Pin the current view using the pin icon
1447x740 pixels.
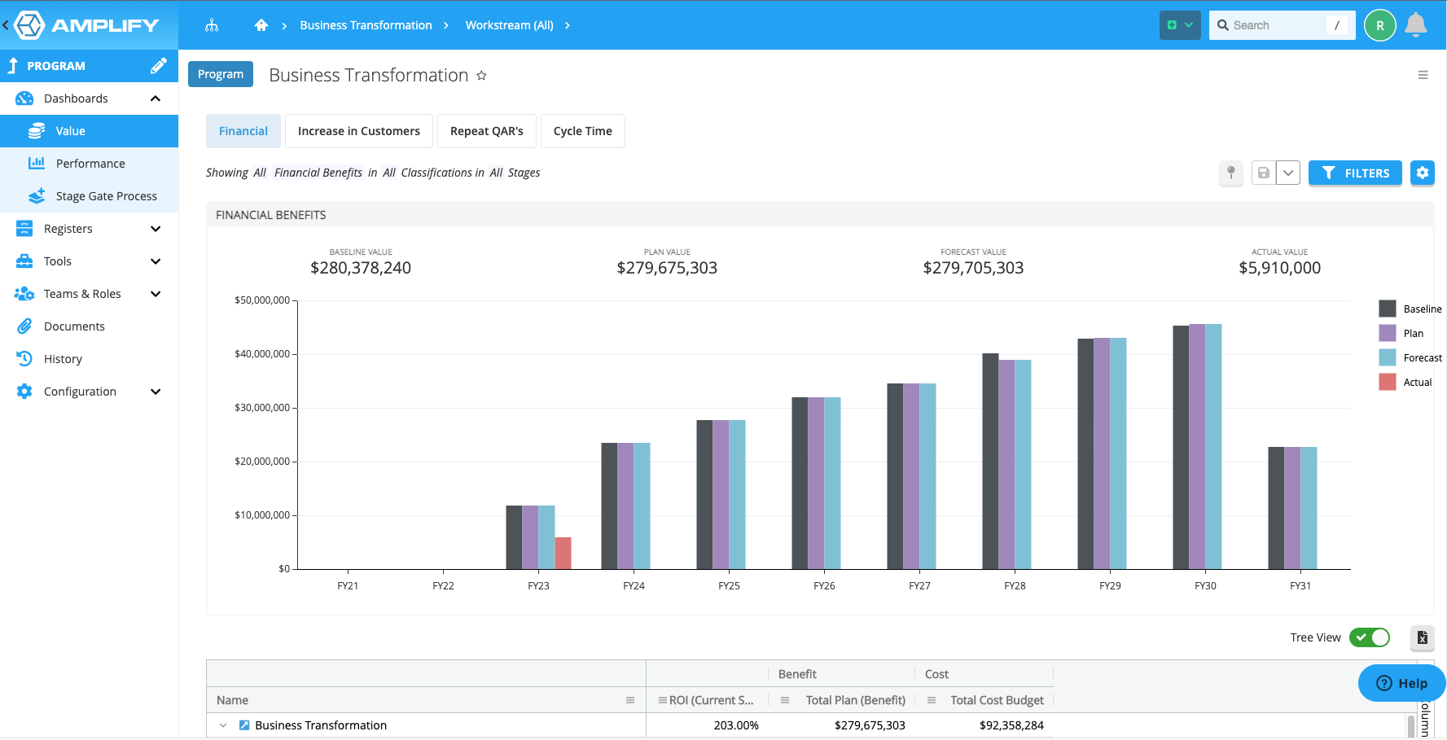1230,173
